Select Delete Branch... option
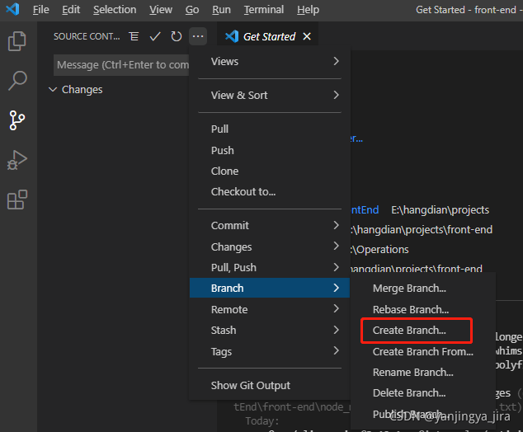The width and height of the screenshot is (523, 432). pyautogui.click(x=423, y=392)
